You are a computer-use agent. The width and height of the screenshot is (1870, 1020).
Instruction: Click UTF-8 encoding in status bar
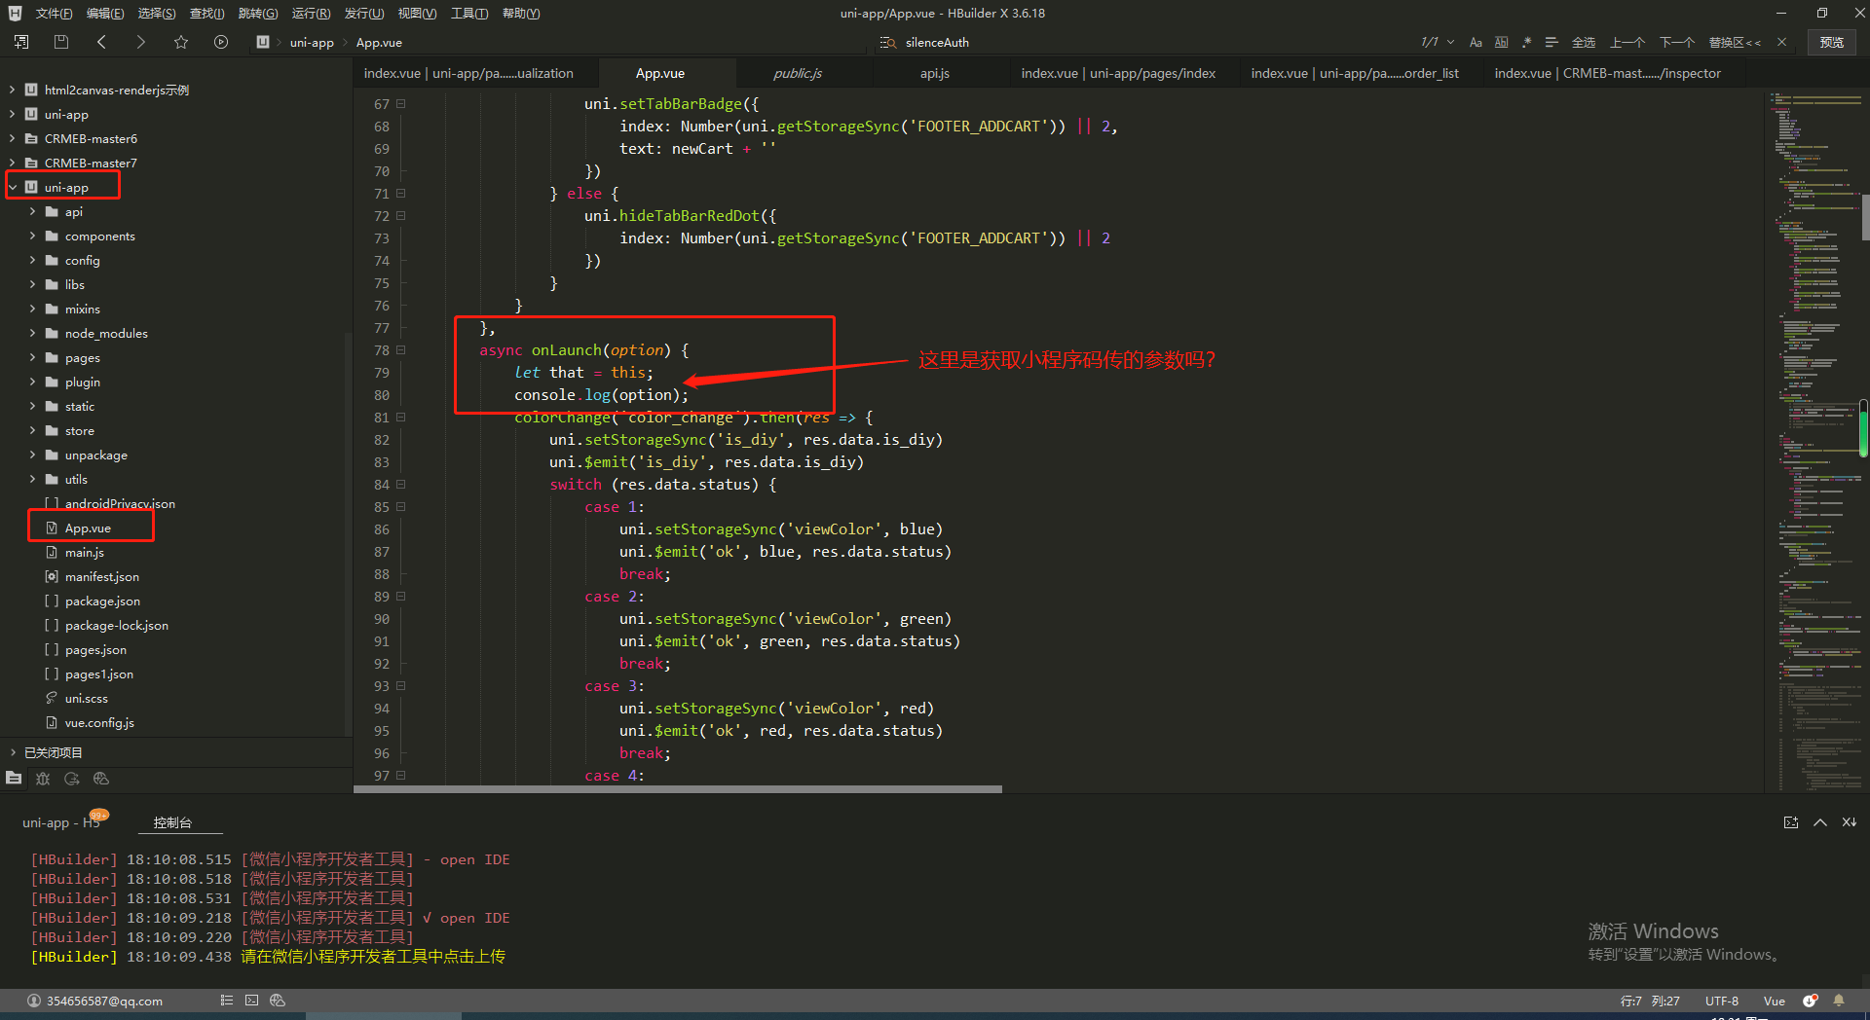click(x=1722, y=1001)
